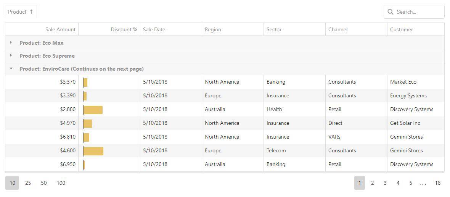Click the Sale Date column header
450x197 pixels.
[x=171, y=29]
